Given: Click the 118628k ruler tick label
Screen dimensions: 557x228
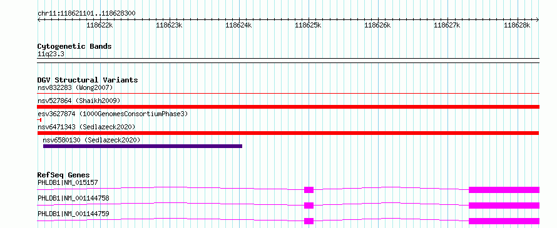Looking at the screenshot, I should (517, 25).
